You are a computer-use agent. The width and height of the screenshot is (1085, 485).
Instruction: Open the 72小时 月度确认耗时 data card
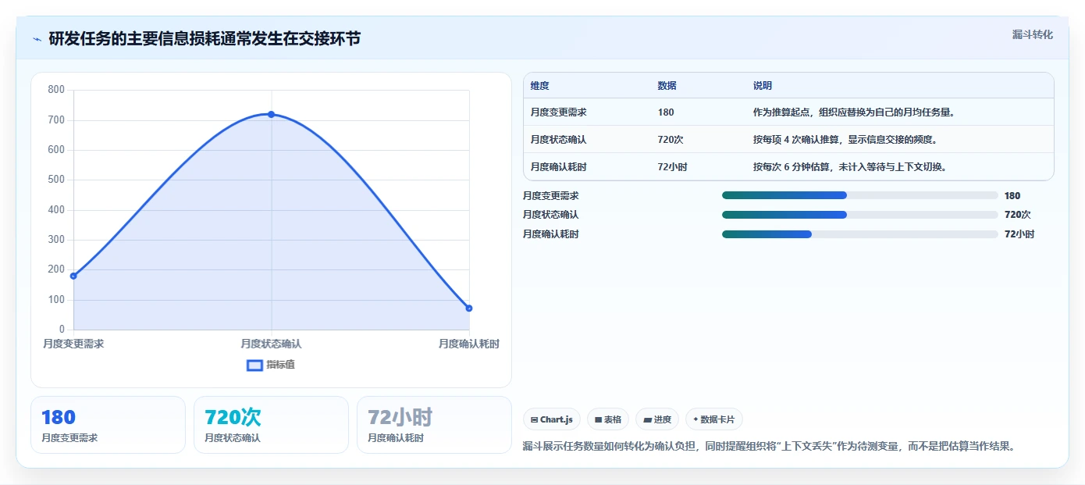click(x=434, y=425)
